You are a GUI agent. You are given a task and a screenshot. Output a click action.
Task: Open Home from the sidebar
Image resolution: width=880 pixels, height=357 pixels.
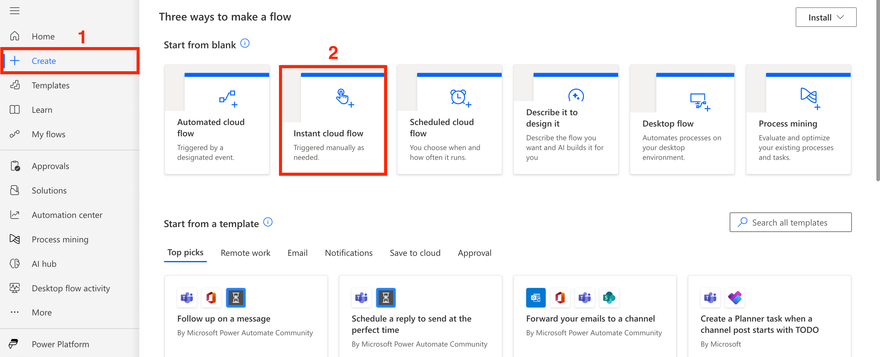[x=43, y=36]
